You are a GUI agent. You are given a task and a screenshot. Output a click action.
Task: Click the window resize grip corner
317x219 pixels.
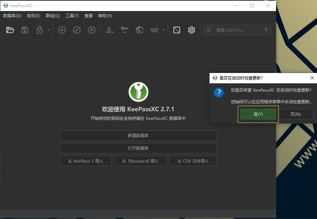[x=274, y=215]
